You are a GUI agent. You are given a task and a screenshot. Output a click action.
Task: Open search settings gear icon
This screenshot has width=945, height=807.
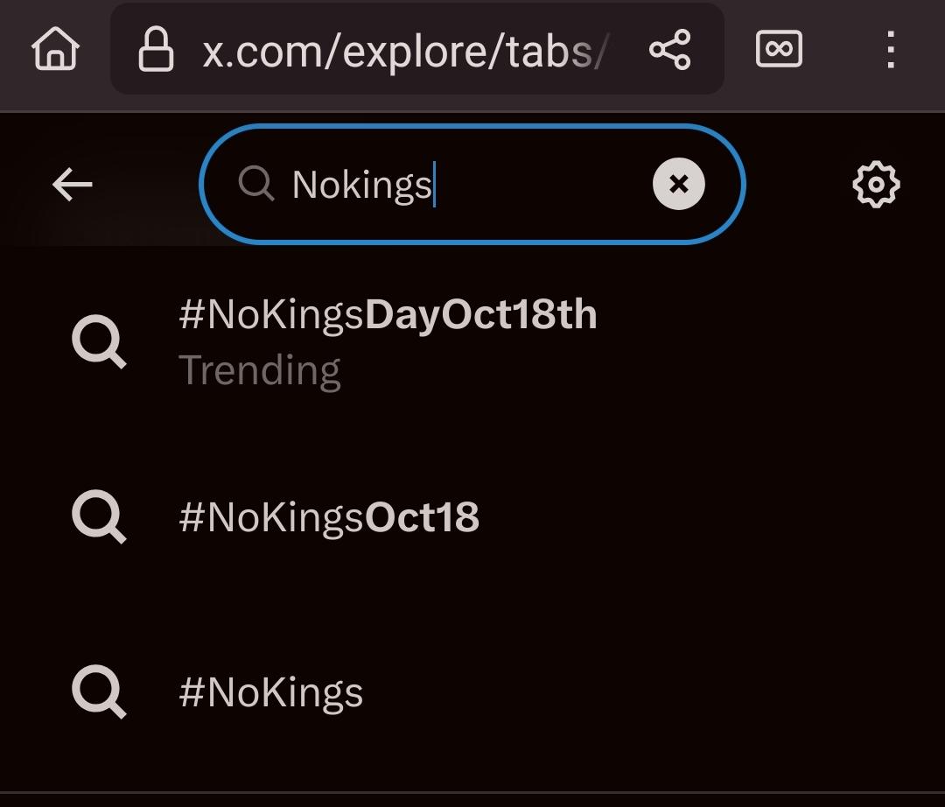pyautogui.click(x=876, y=185)
